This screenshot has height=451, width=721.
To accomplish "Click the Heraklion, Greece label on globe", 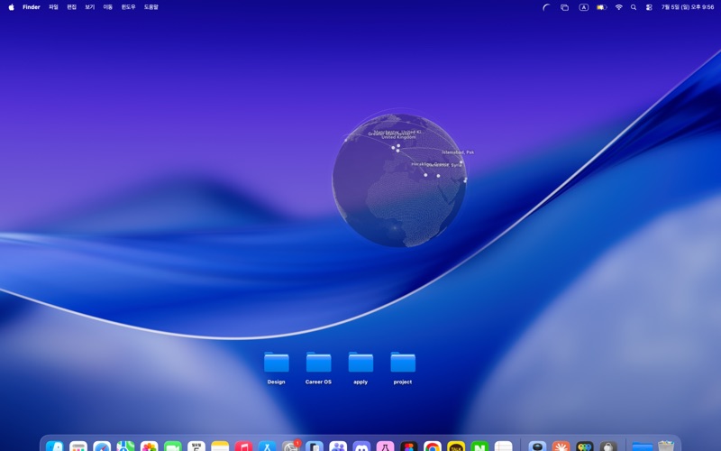I will click(430, 164).
